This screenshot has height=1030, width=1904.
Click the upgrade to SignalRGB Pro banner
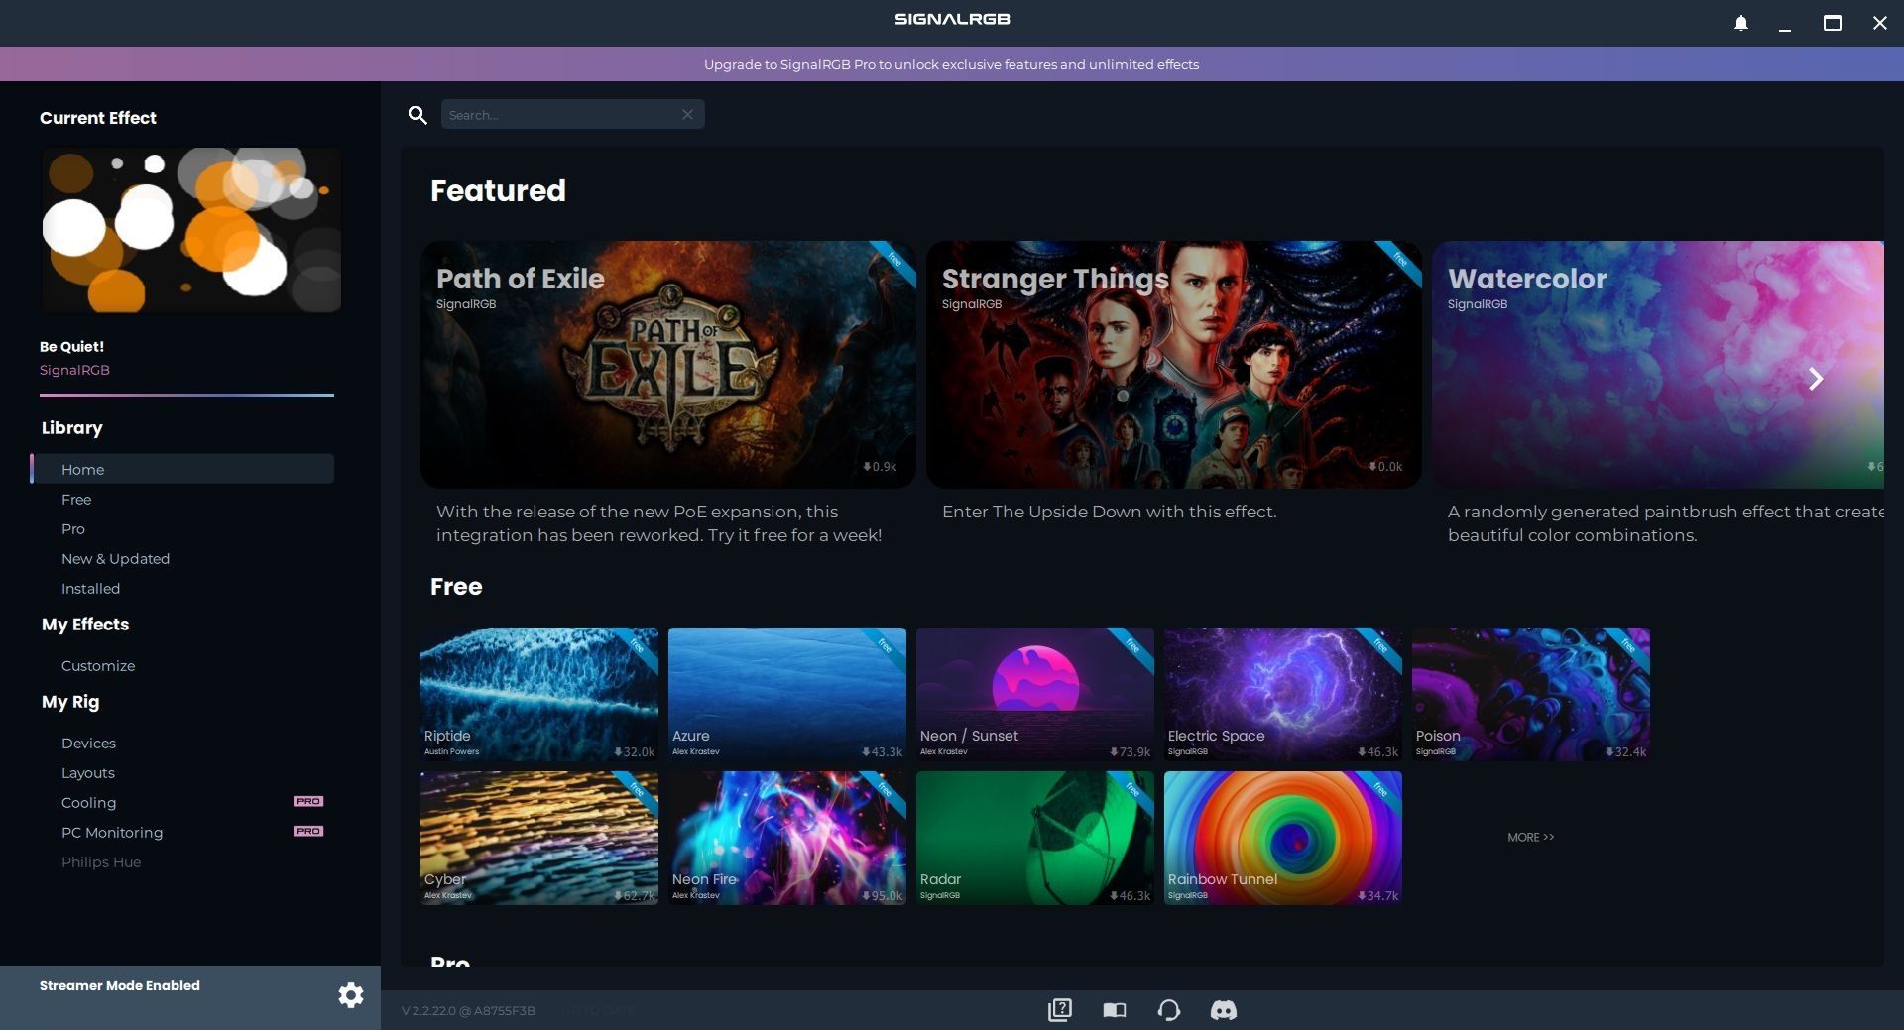(951, 64)
